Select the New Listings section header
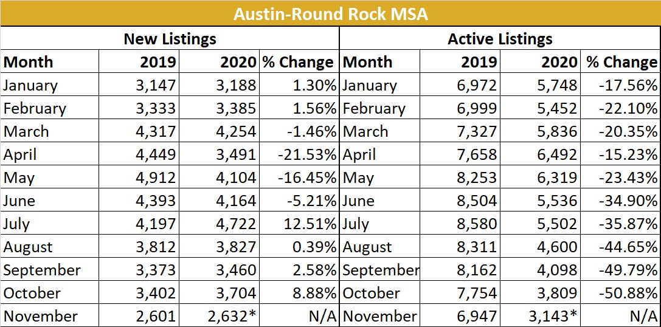Screen dimensions: 661x327 click(x=170, y=40)
